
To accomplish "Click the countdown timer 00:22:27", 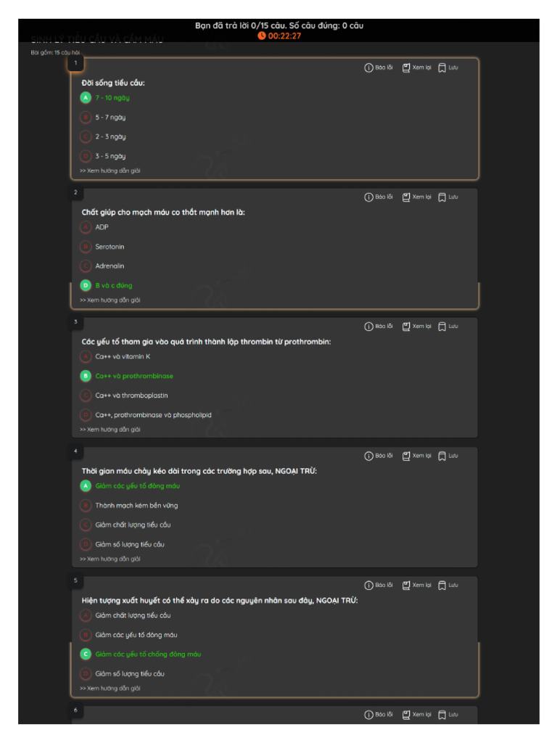I will tap(279, 36).
